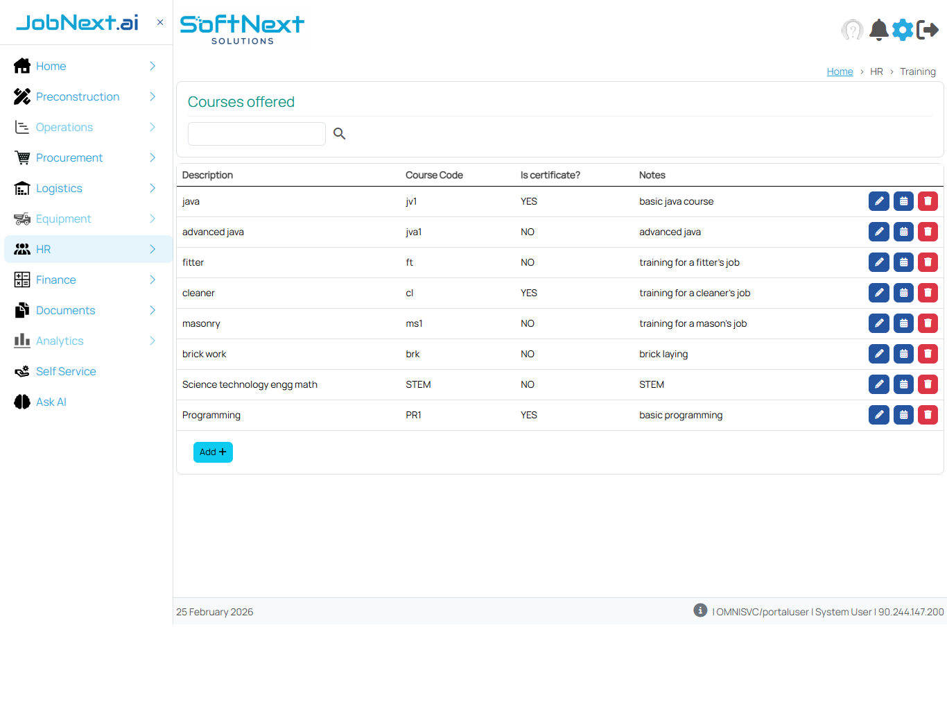This screenshot has height=718, width=947.
Task: Select Self Service in the sidebar
Action: point(66,371)
